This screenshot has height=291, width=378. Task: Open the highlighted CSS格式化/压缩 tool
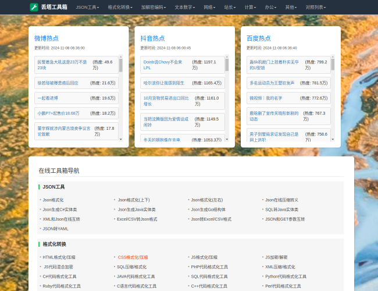tap(133, 257)
